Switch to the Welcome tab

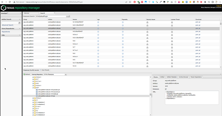pos(31,13)
